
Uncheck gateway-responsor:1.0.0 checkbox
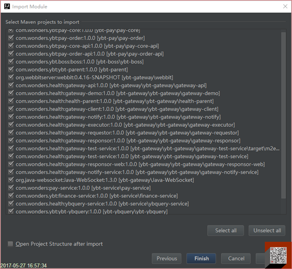click(11, 140)
